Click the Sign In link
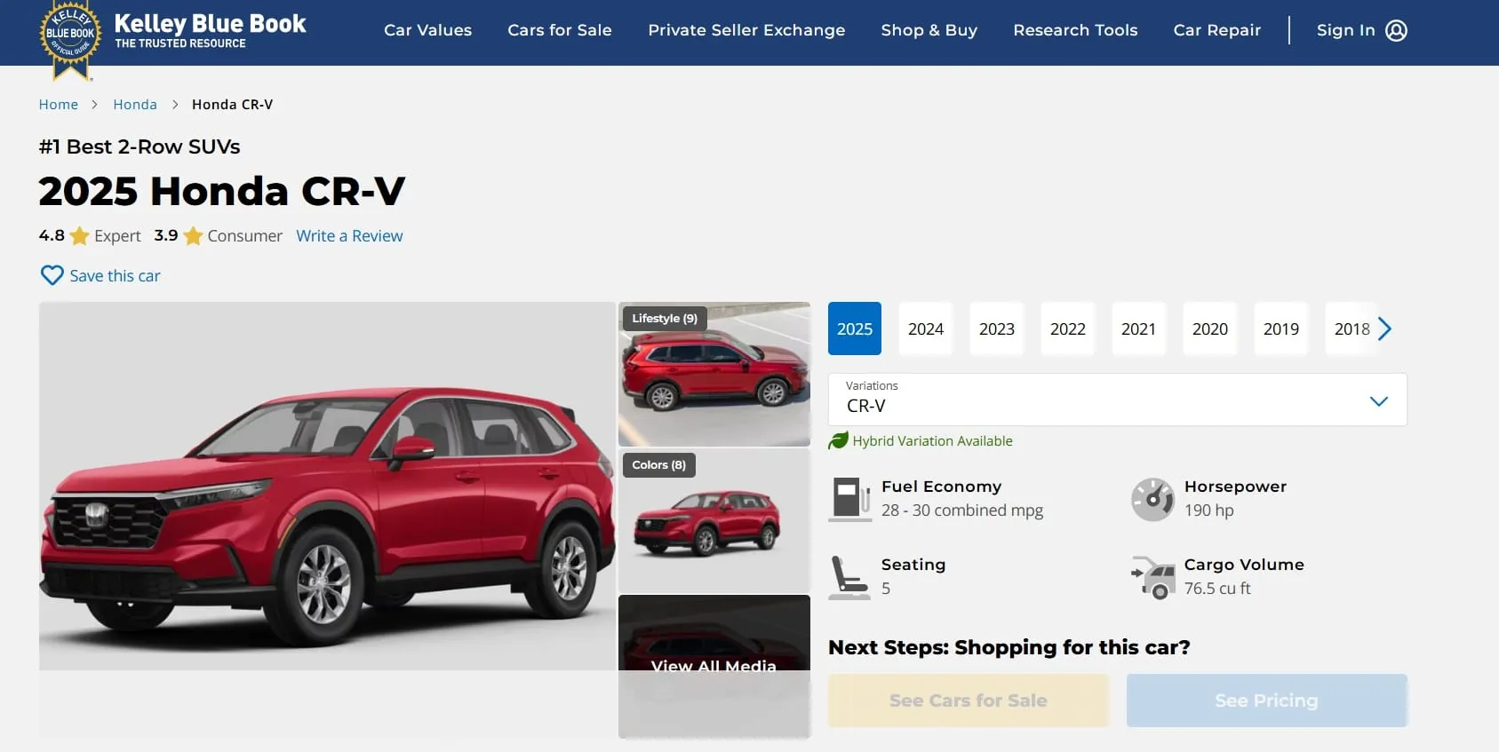 click(1345, 30)
